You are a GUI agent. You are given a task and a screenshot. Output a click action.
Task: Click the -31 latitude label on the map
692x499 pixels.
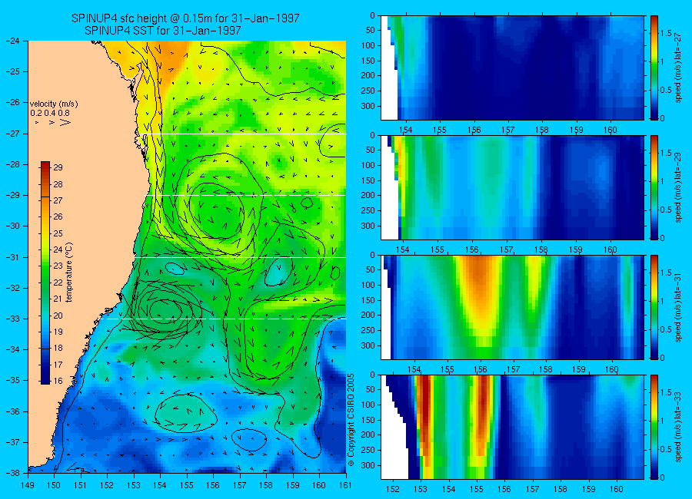[x=13, y=257]
